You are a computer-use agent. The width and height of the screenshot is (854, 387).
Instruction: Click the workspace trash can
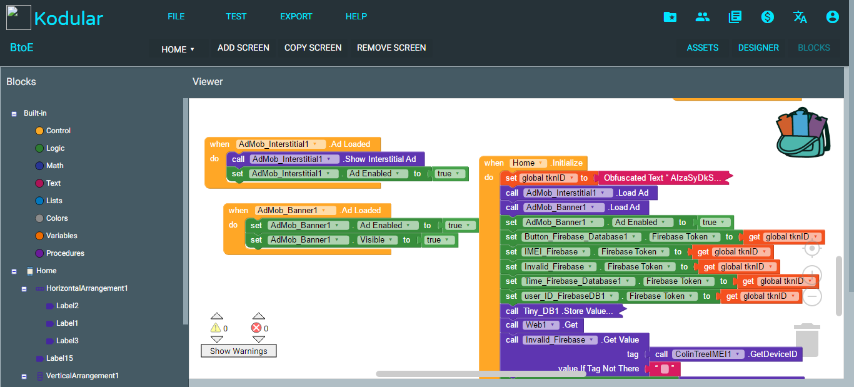pyautogui.click(x=807, y=339)
